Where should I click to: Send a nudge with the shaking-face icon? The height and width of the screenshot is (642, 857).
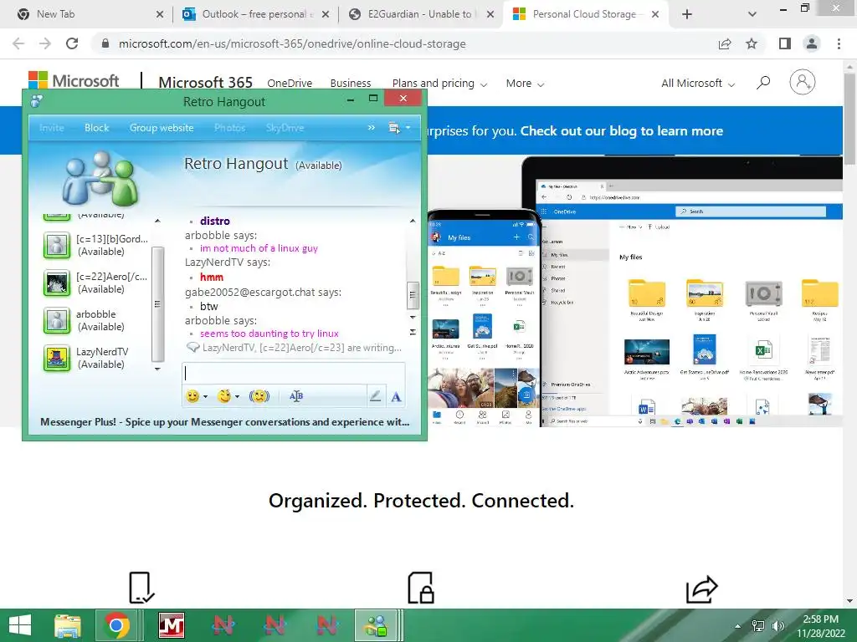click(x=259, y=396)
